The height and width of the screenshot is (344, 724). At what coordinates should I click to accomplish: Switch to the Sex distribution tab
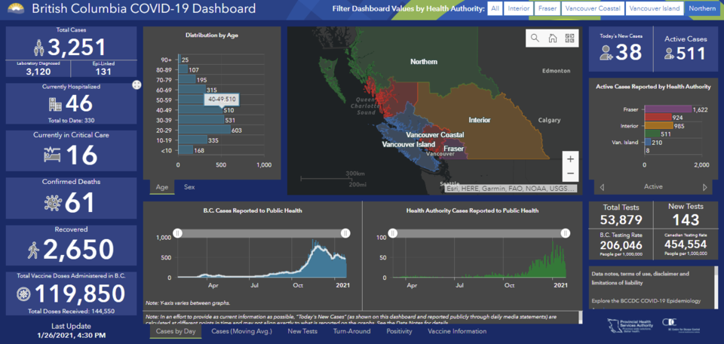(189, 187)
